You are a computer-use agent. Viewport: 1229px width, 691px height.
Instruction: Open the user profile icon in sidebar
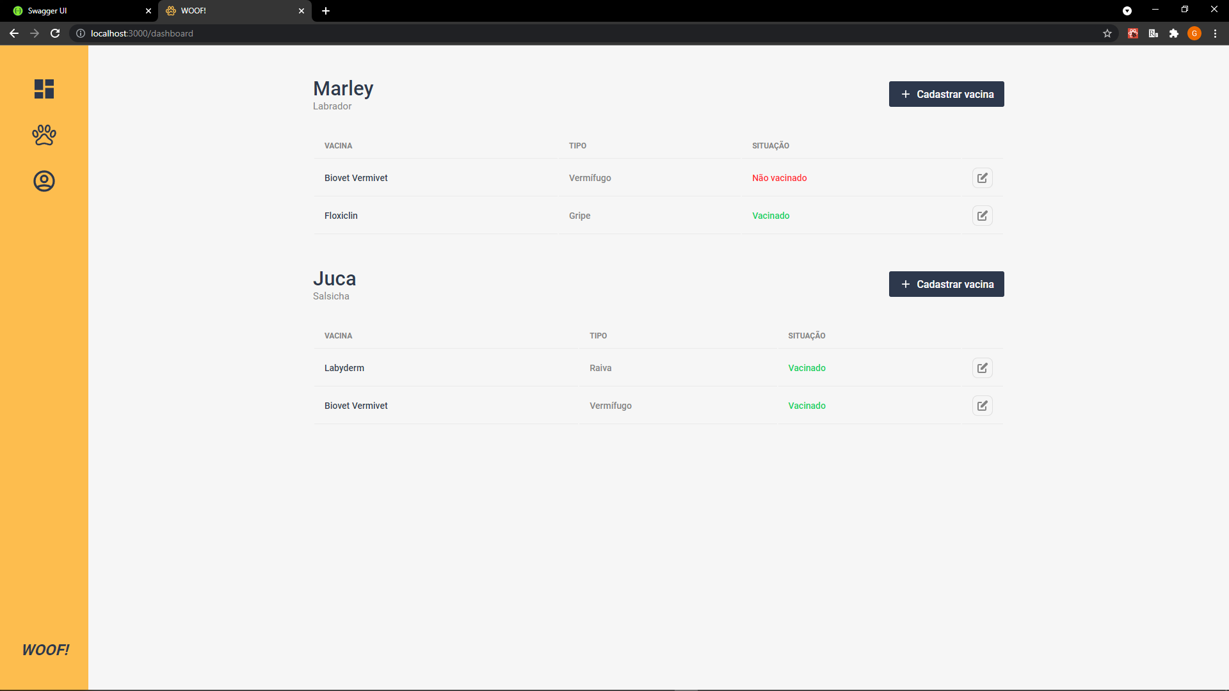click(x=44, y=181)
